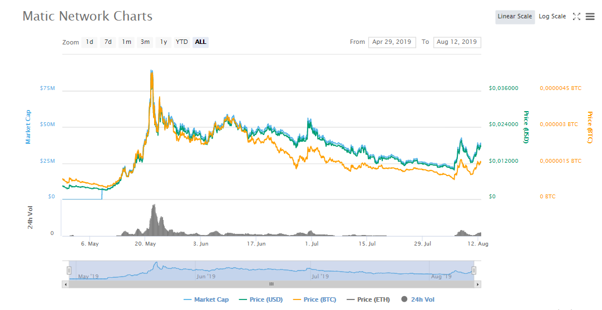602x310 pixels.
Task: Click the vertical Market Cap axis title
Action: (x=28, y=127)
